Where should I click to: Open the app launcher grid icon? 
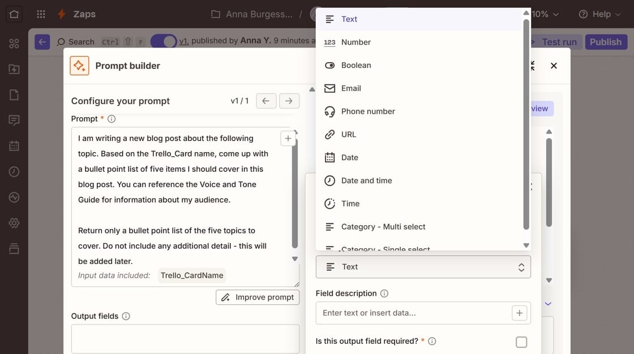40,14
